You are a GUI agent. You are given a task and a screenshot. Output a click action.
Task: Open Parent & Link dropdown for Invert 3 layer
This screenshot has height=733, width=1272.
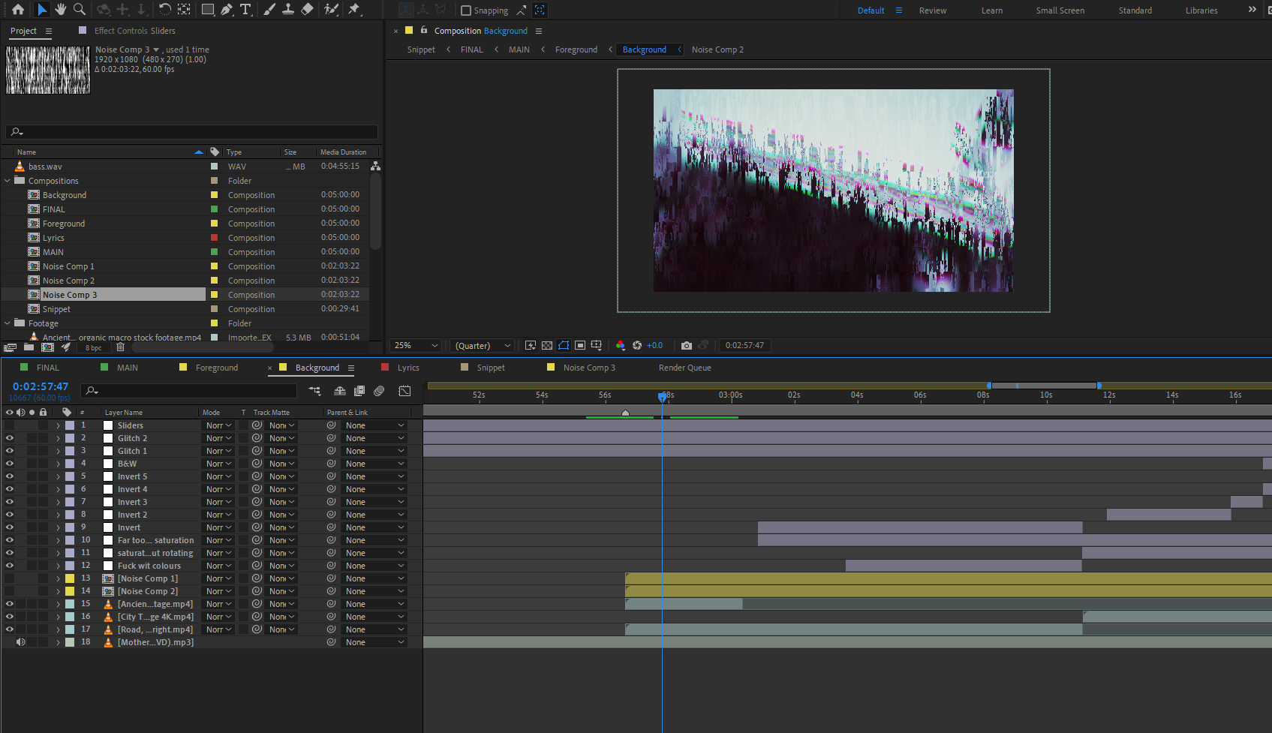pos(374,502)
